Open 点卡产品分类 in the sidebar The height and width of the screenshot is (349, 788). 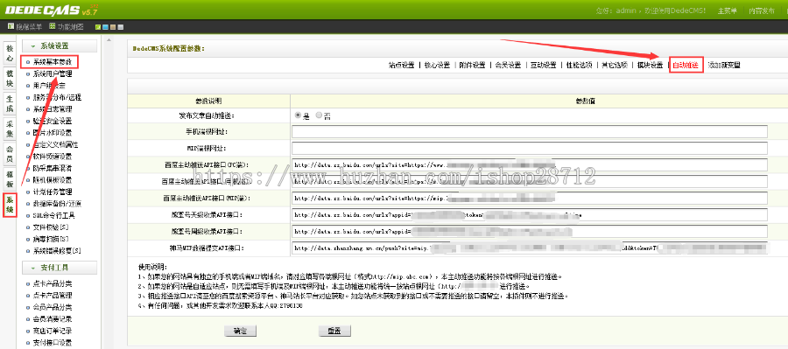(x=53, y=283)
